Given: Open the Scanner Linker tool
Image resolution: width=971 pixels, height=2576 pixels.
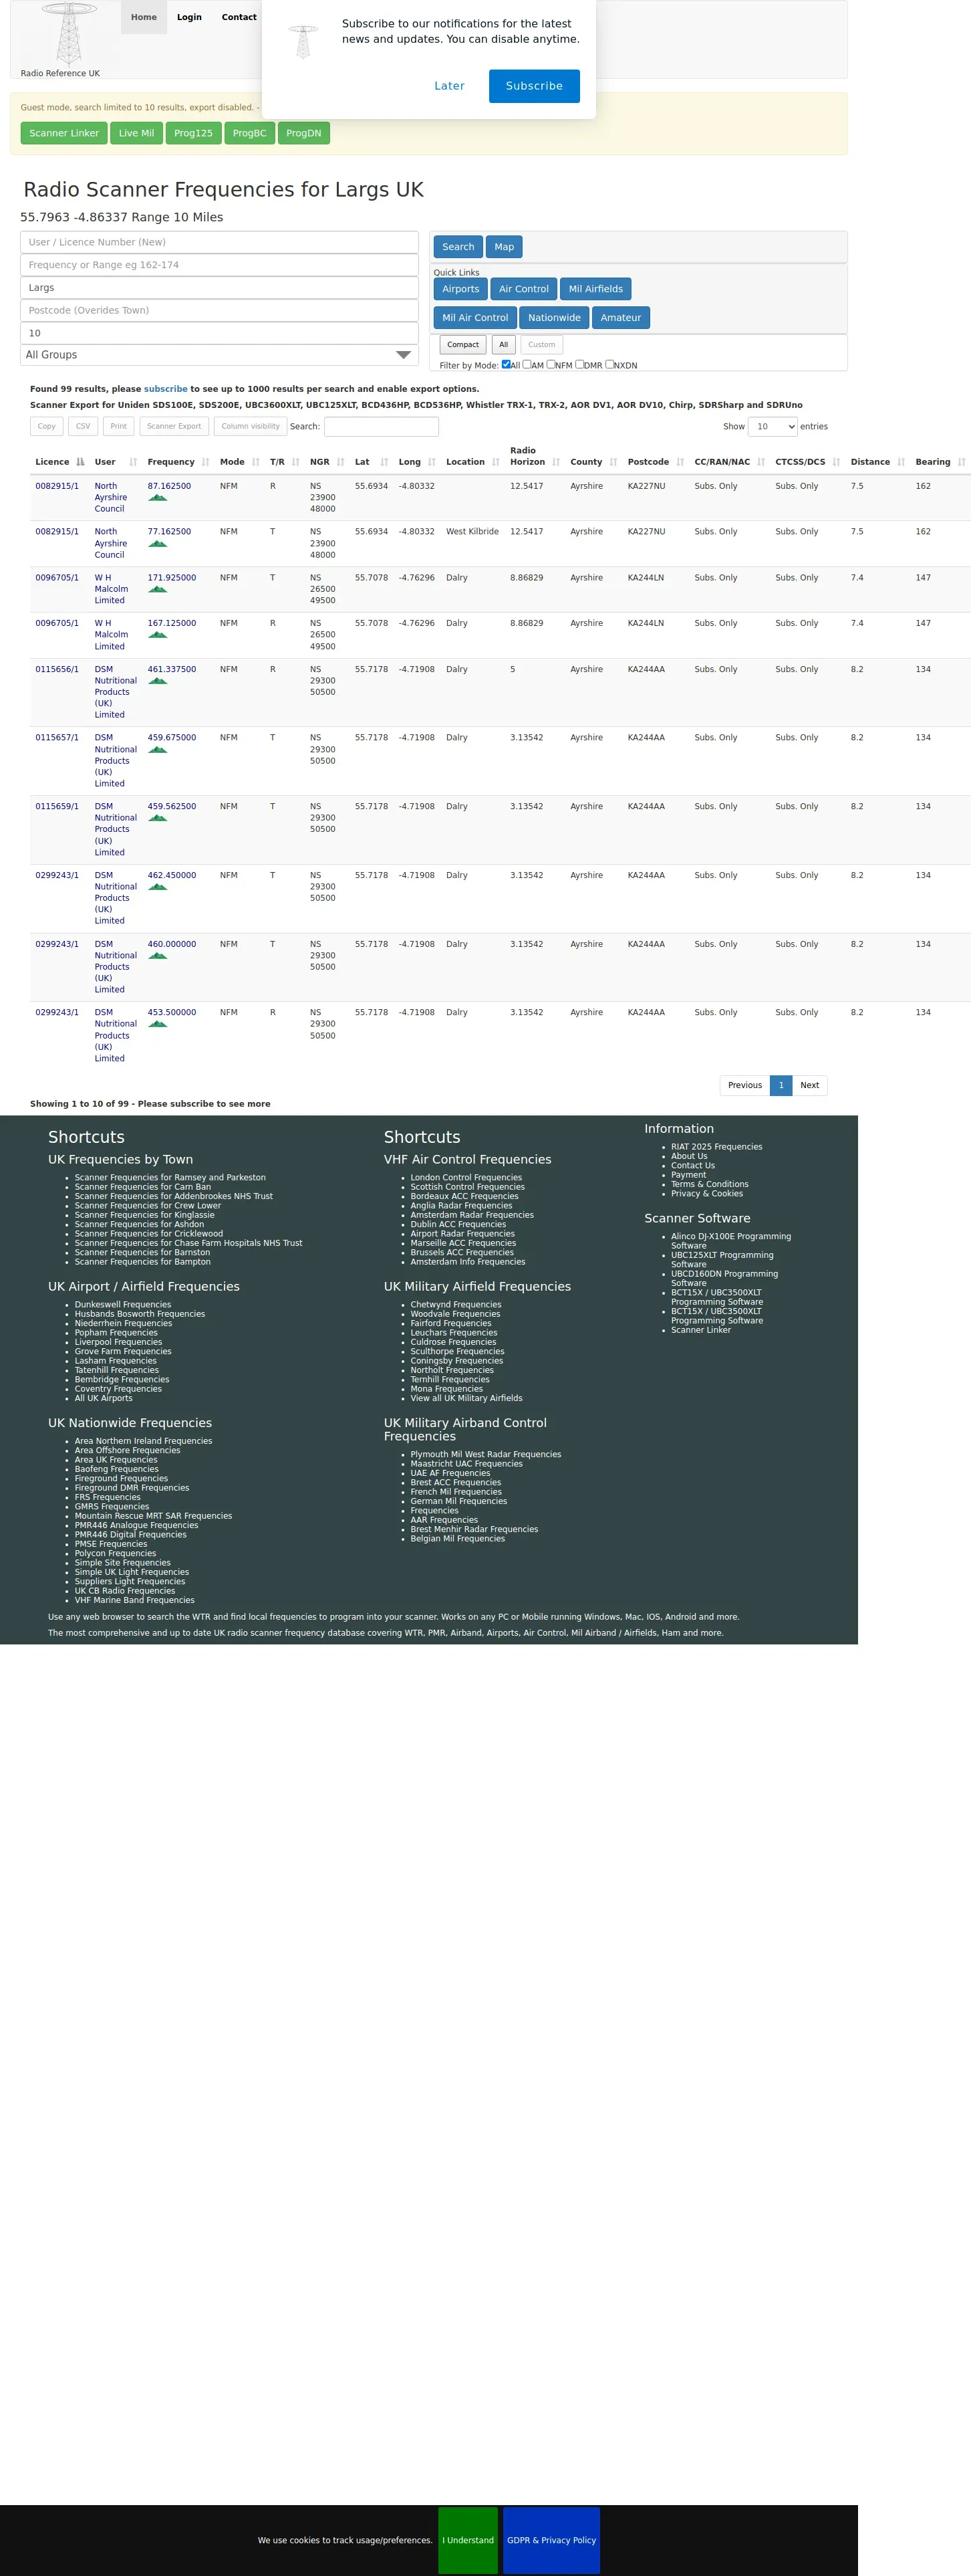Looking at the screenshot, I should click(x=64, y=133).
